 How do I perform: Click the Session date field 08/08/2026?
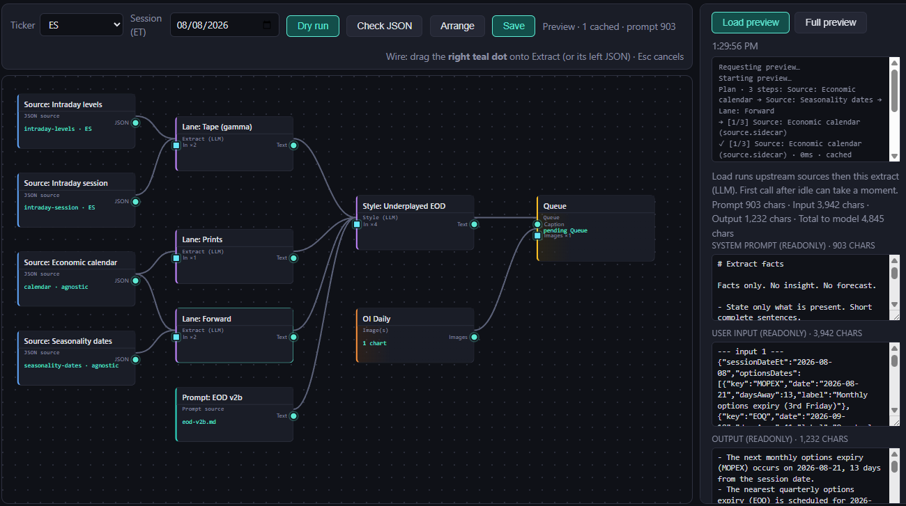pos(224,25)
